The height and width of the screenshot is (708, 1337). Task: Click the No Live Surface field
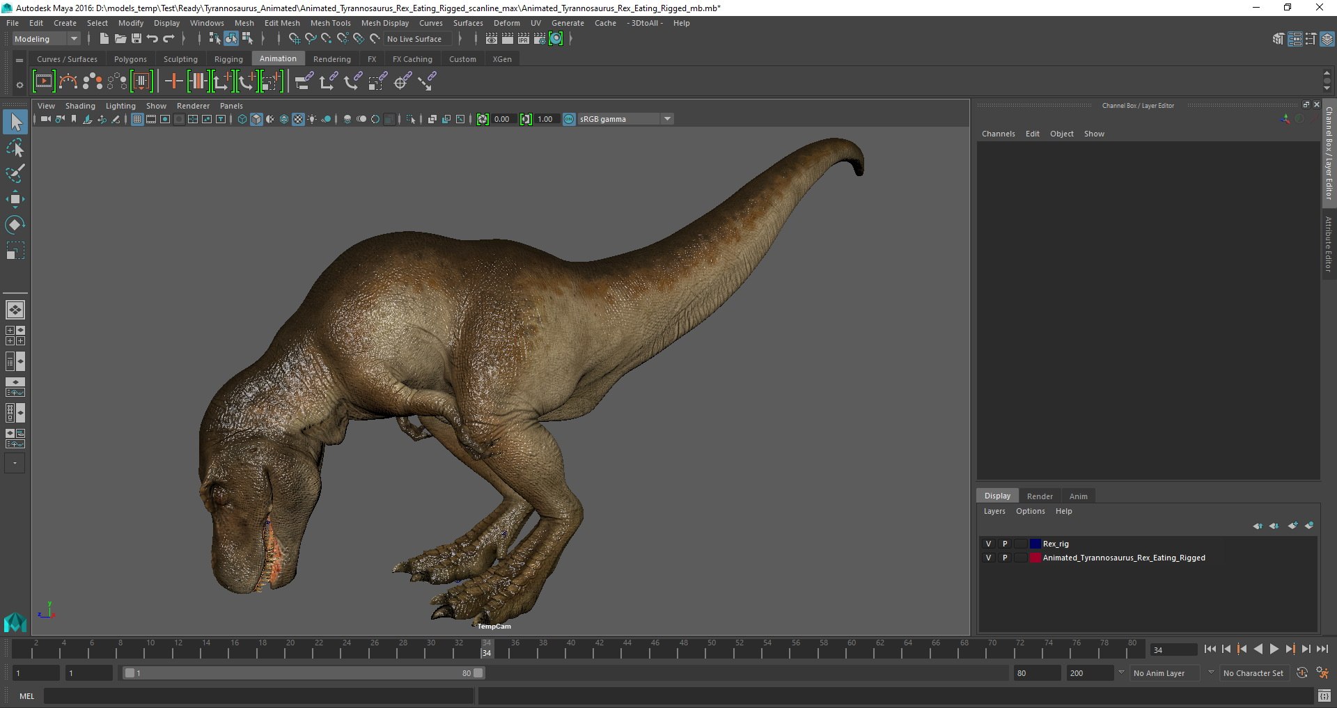(x=419, y=39)
